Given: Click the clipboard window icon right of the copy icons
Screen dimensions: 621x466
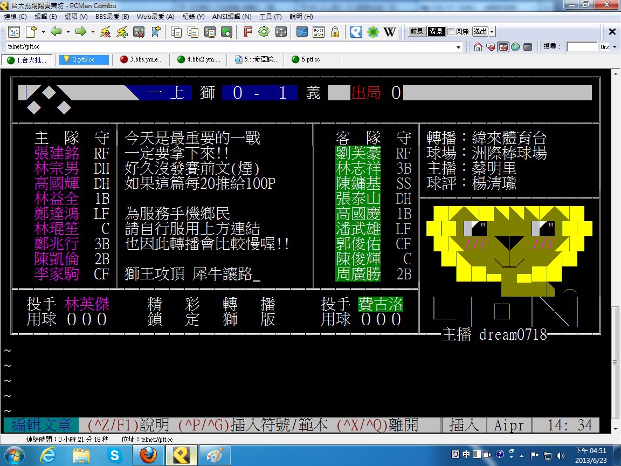Looking at the screenshot, I should [x=210, y=32].
